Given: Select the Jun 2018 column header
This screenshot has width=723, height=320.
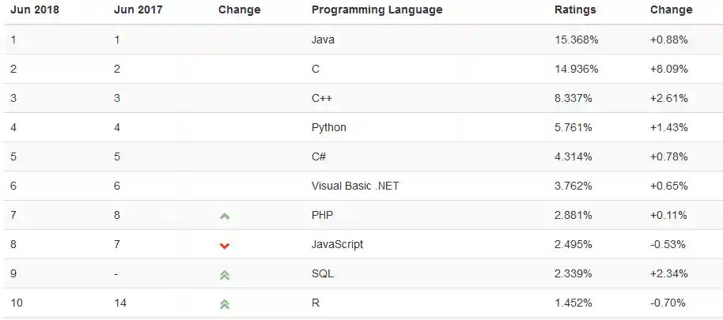Looking at the screenshot, I should [35, 9].
